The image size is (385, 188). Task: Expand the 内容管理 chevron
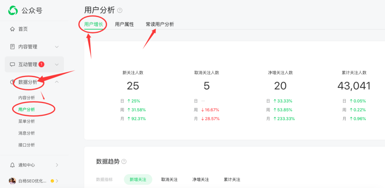(x=57, y=47)
